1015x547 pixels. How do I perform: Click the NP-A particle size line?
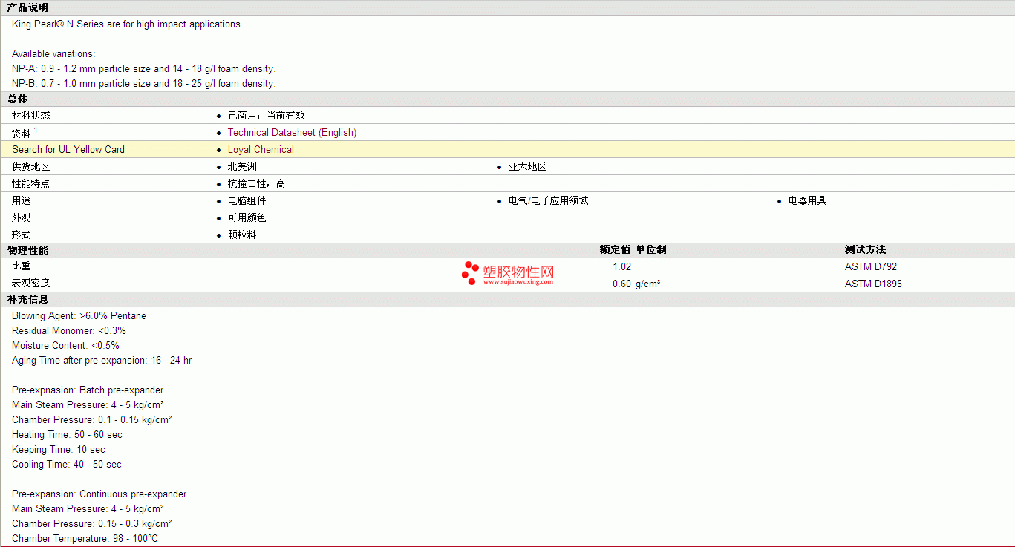point(143,68)
